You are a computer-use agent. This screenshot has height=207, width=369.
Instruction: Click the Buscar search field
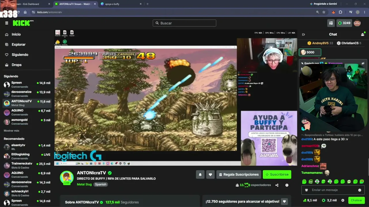tap(184, 23)
